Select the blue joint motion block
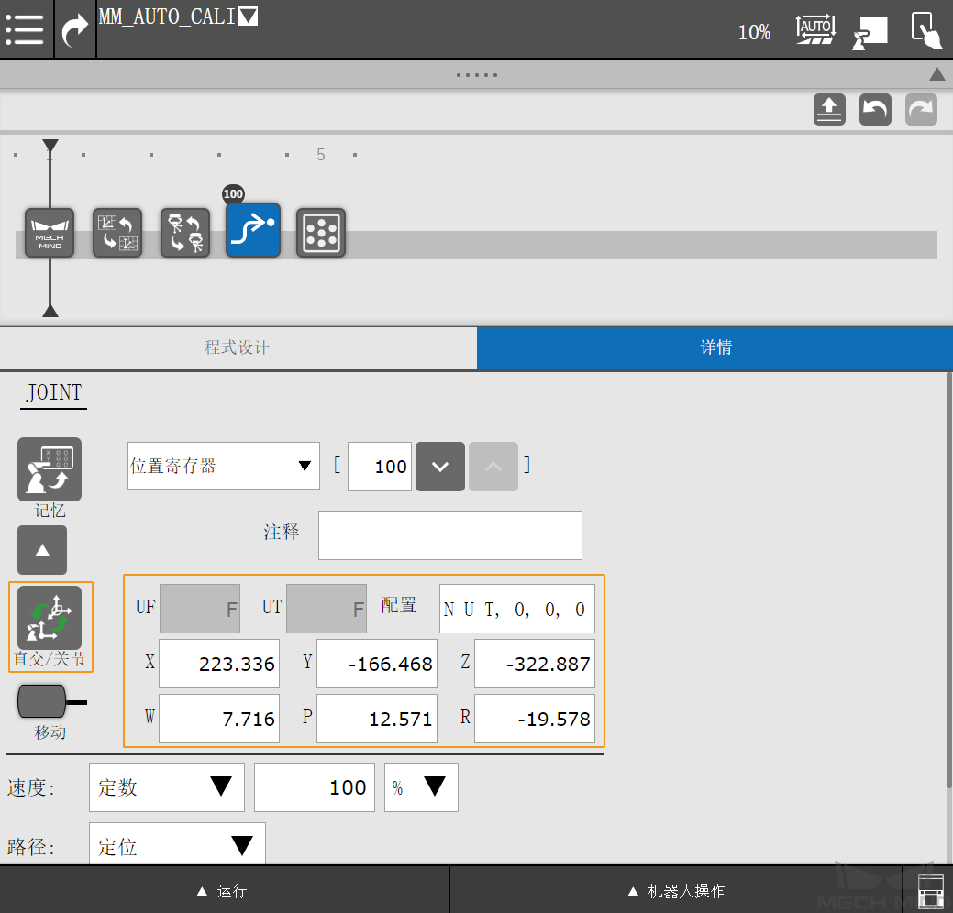 tap(253, 230)
